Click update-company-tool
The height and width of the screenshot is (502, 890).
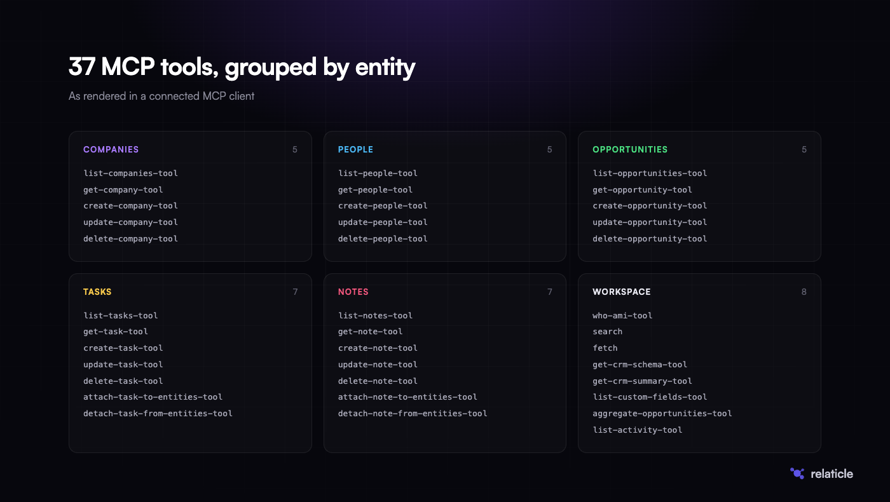130,222
